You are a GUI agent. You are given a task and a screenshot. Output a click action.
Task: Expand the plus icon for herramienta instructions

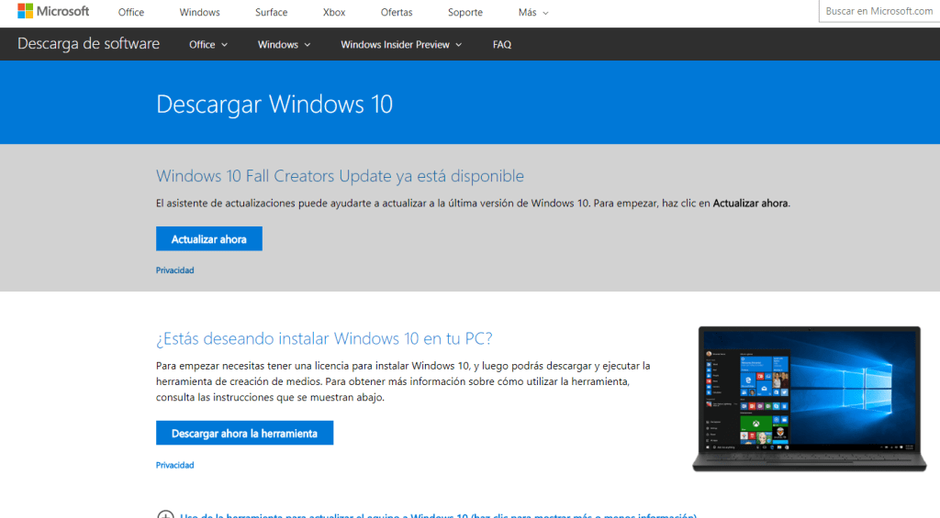(165, 514)
